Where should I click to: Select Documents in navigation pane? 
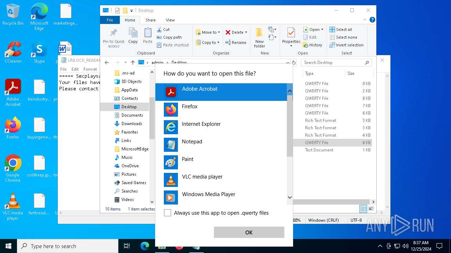129,115
